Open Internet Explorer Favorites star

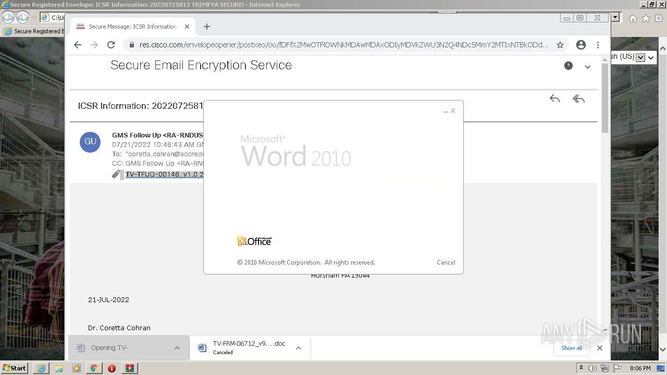[x=646, y=18]
